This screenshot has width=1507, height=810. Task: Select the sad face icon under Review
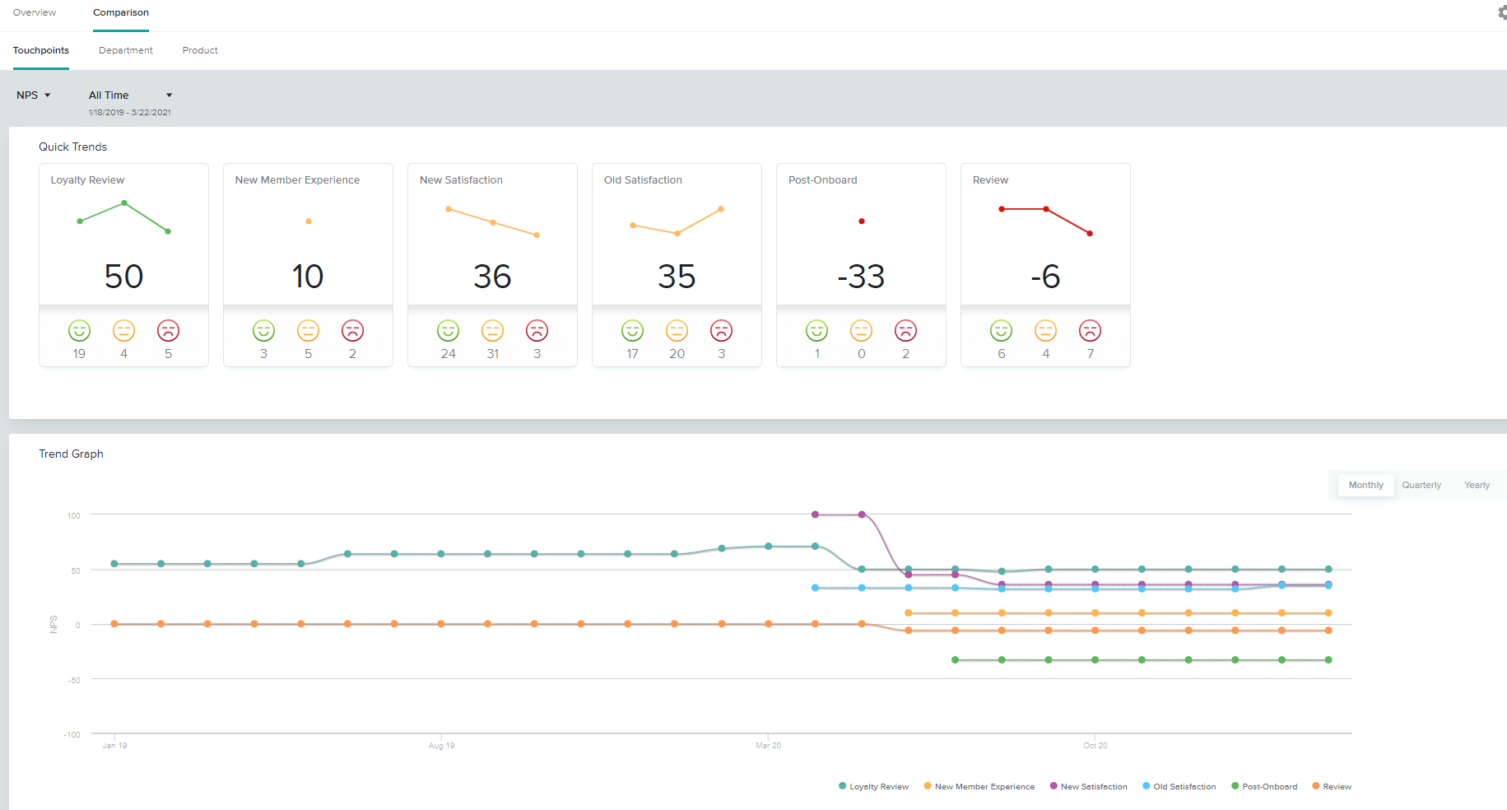click(1091, 331)
